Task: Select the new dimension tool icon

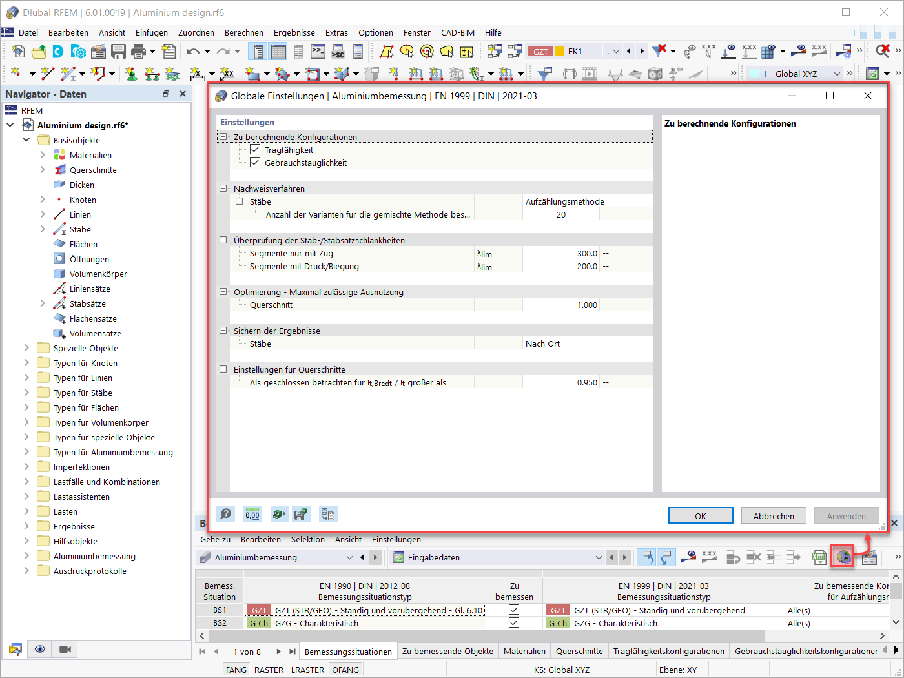Action: [x=197, y=74]
